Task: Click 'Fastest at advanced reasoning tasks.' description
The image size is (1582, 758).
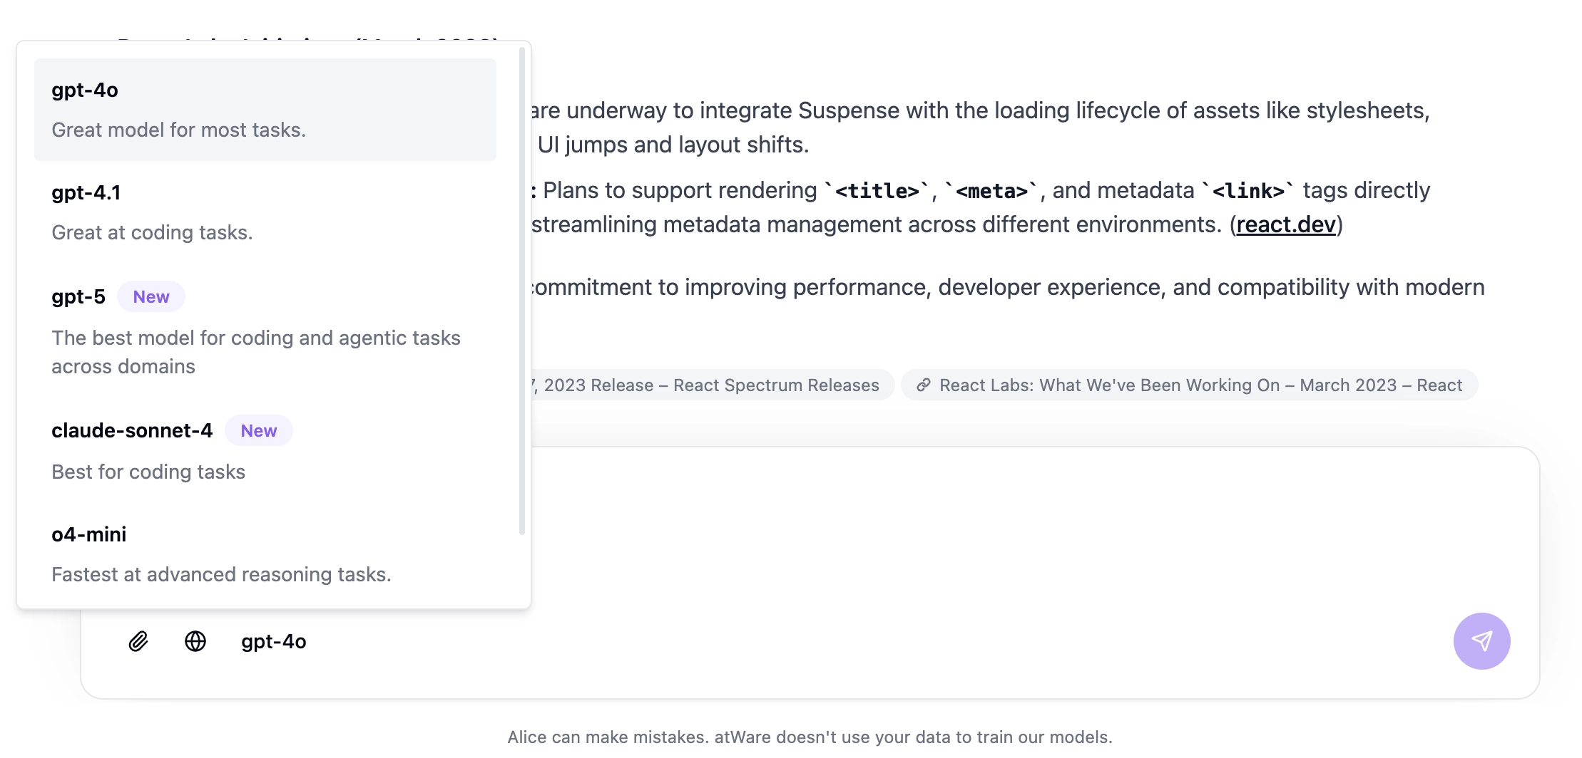Action: 222,574
